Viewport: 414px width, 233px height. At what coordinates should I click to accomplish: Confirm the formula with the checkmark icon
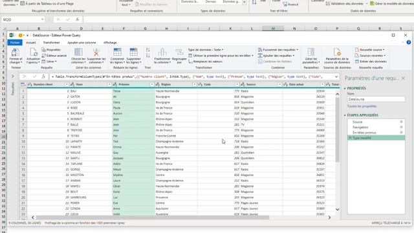pos(34,76)
